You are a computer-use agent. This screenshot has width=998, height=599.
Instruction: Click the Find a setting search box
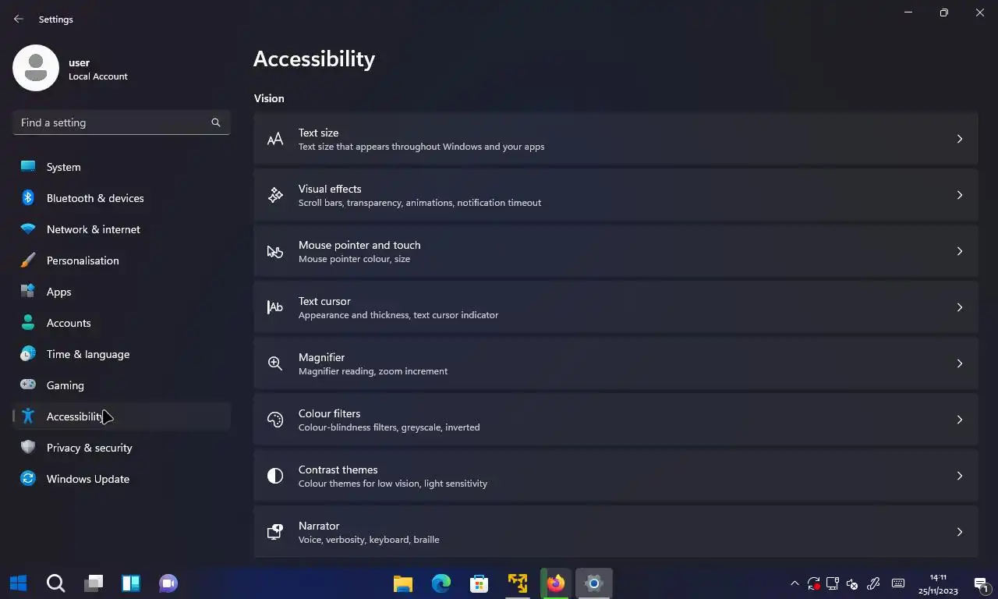coord(122,122)
